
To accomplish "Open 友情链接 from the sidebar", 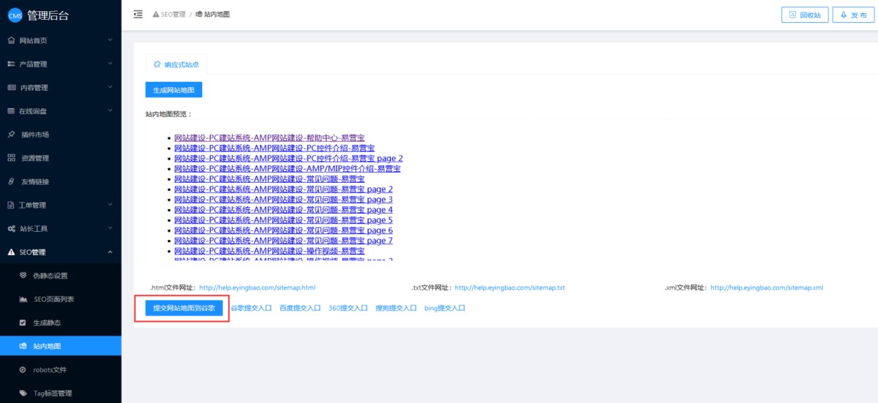I will [61, 181].
